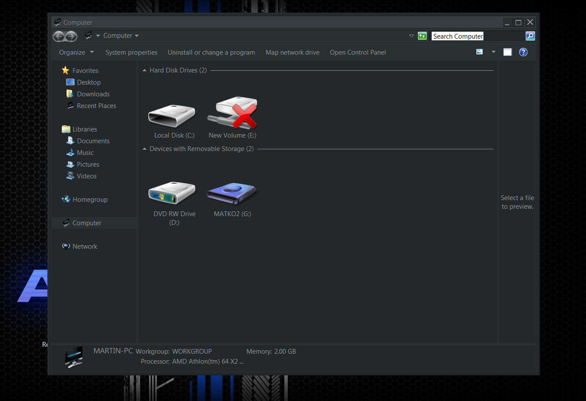Toggle the preview pane button
This screenshot has width=586, height=401.
[x=507, y=52]
